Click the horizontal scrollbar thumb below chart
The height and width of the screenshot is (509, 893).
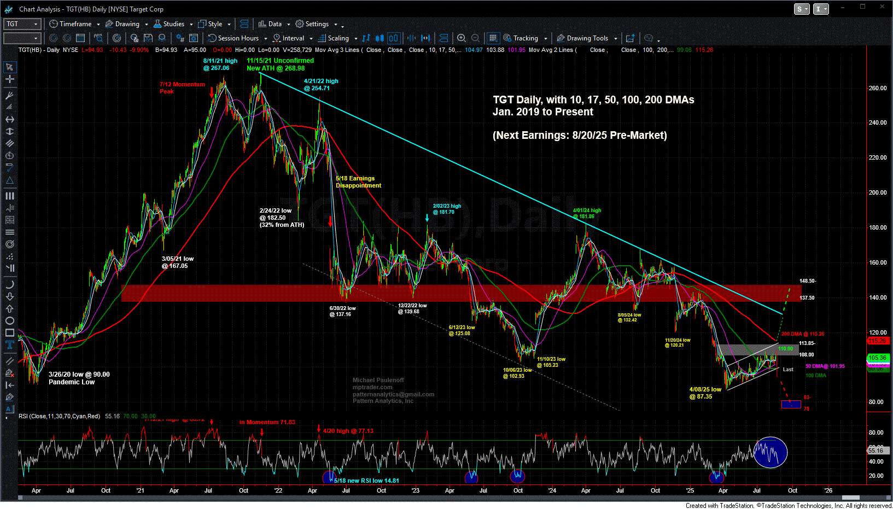[x=850, y=497]
